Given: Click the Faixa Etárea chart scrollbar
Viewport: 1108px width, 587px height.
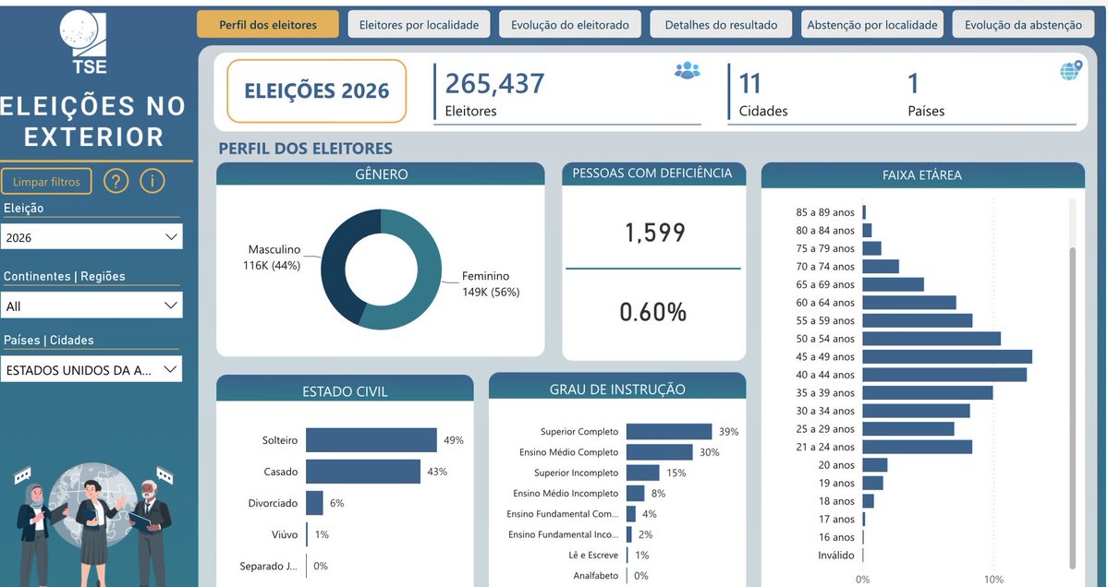Looking at the screenshot, I should coord(1072,406).
